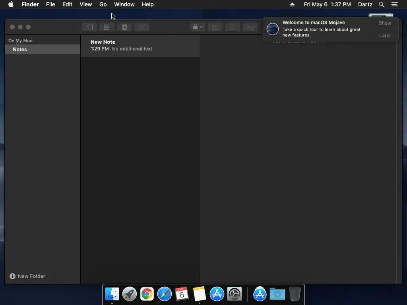
Task: Delete note with trash icon
Action: pyautogui.click(x=124, y=27)
